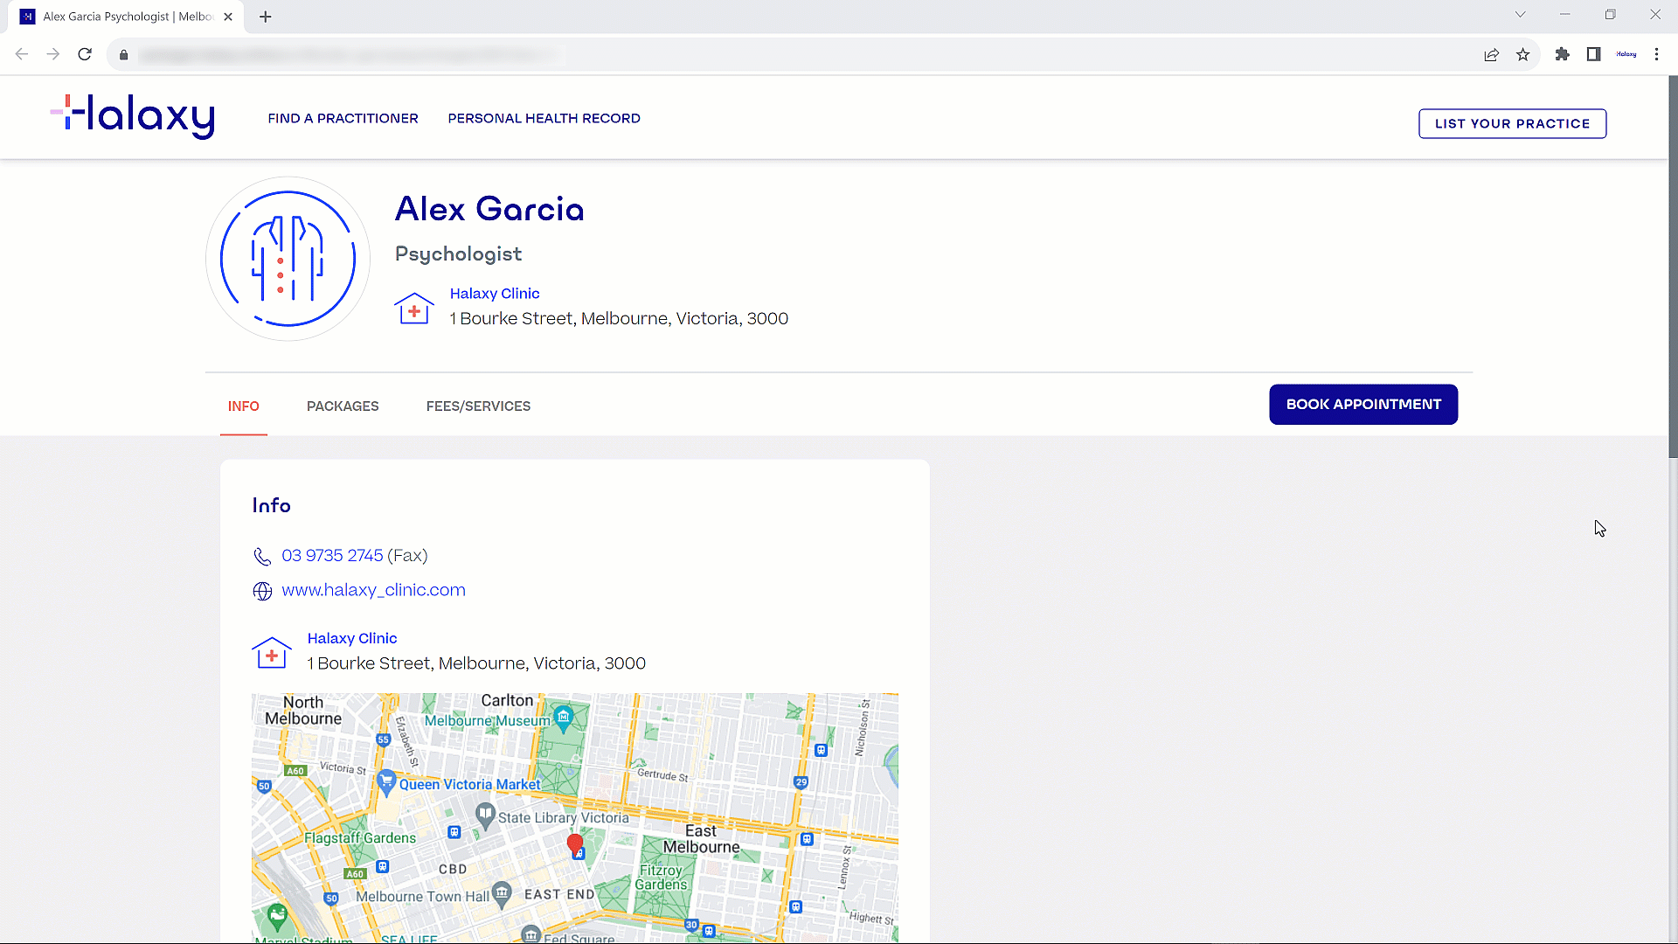Open Find a Practitioner menu
This screenshot has height=944, width=1678.
(x=343, y=118)
